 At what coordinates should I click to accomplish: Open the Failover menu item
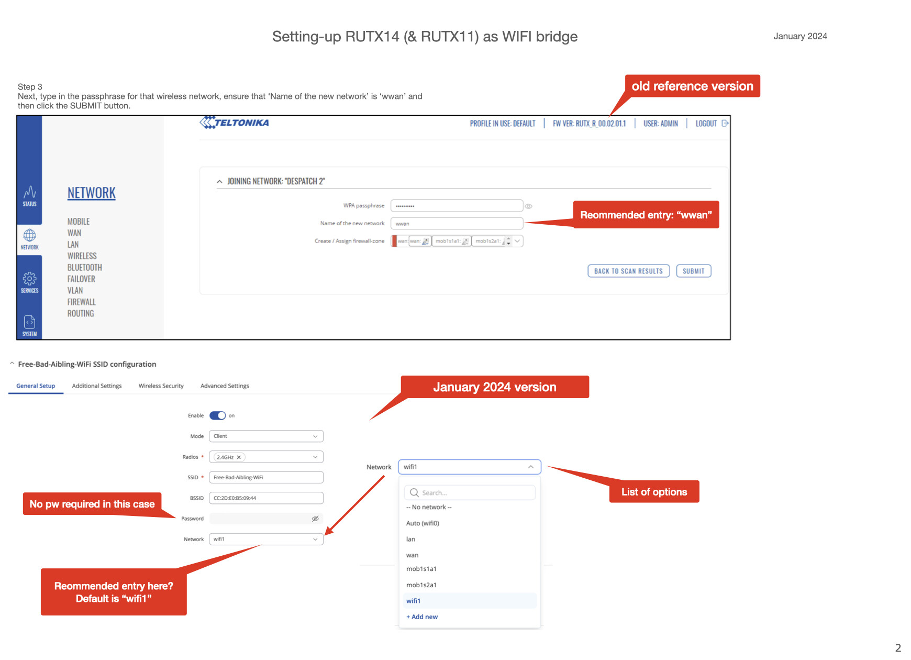coord(81,279)
